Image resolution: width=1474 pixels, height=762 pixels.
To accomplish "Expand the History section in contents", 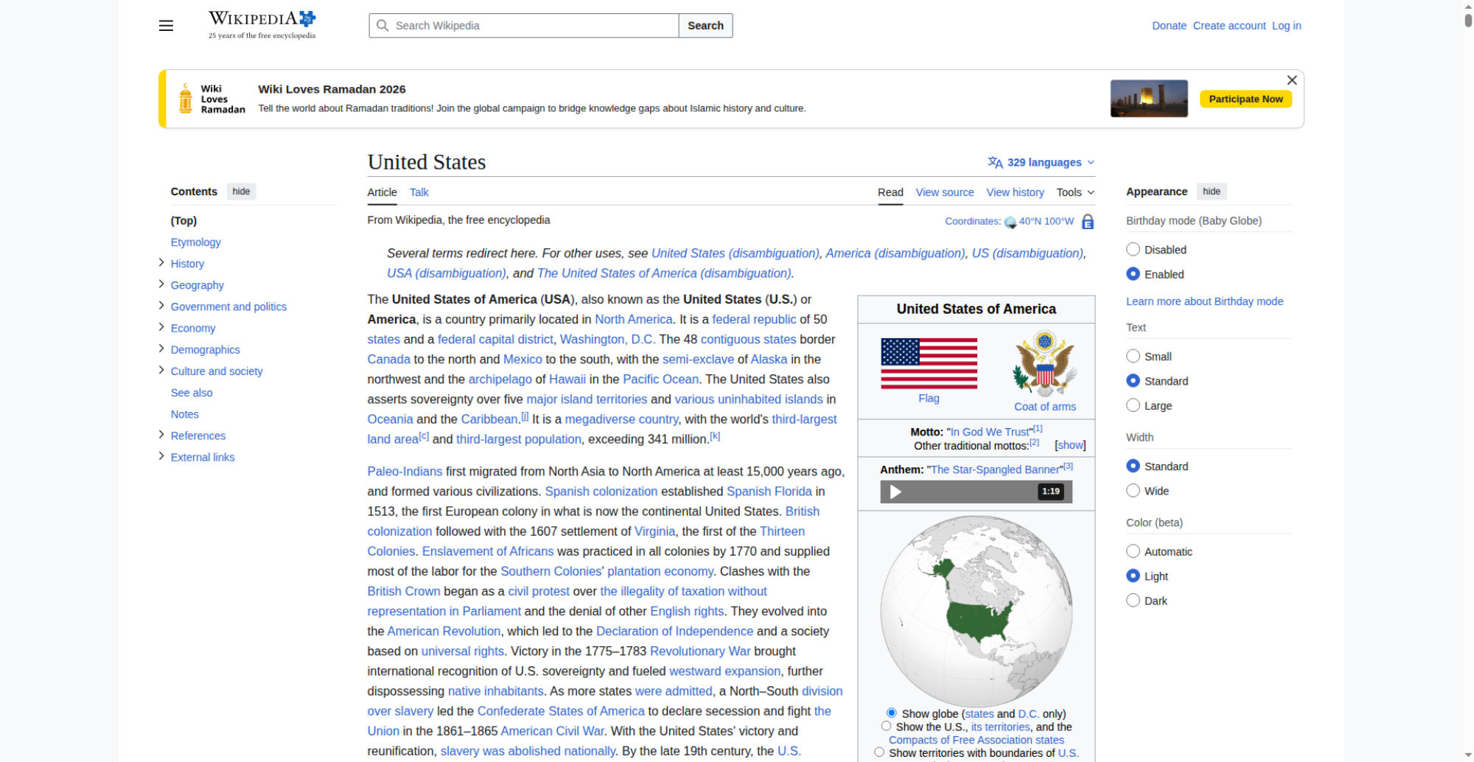I will (x=161, y=263).
